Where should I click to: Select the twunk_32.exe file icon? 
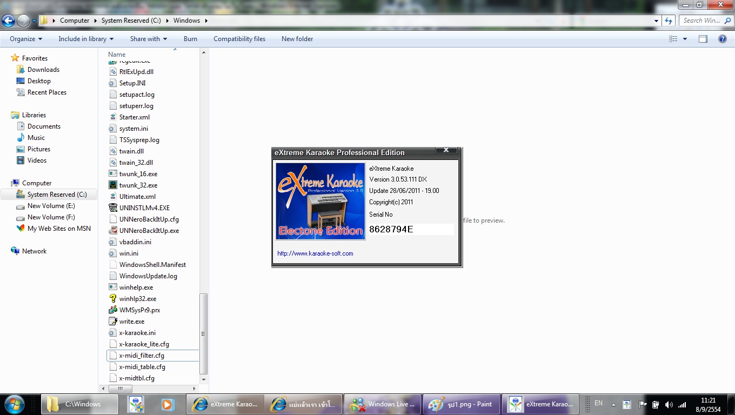pyautogui.click(x=113, y=185)
